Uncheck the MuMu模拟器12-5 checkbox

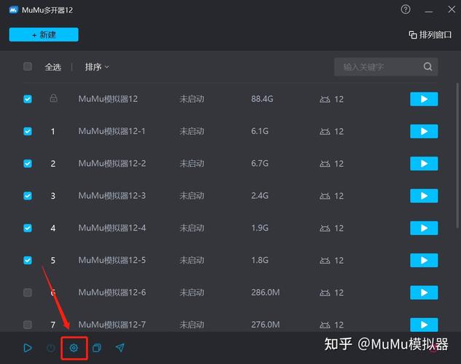[x=28, y=261]
